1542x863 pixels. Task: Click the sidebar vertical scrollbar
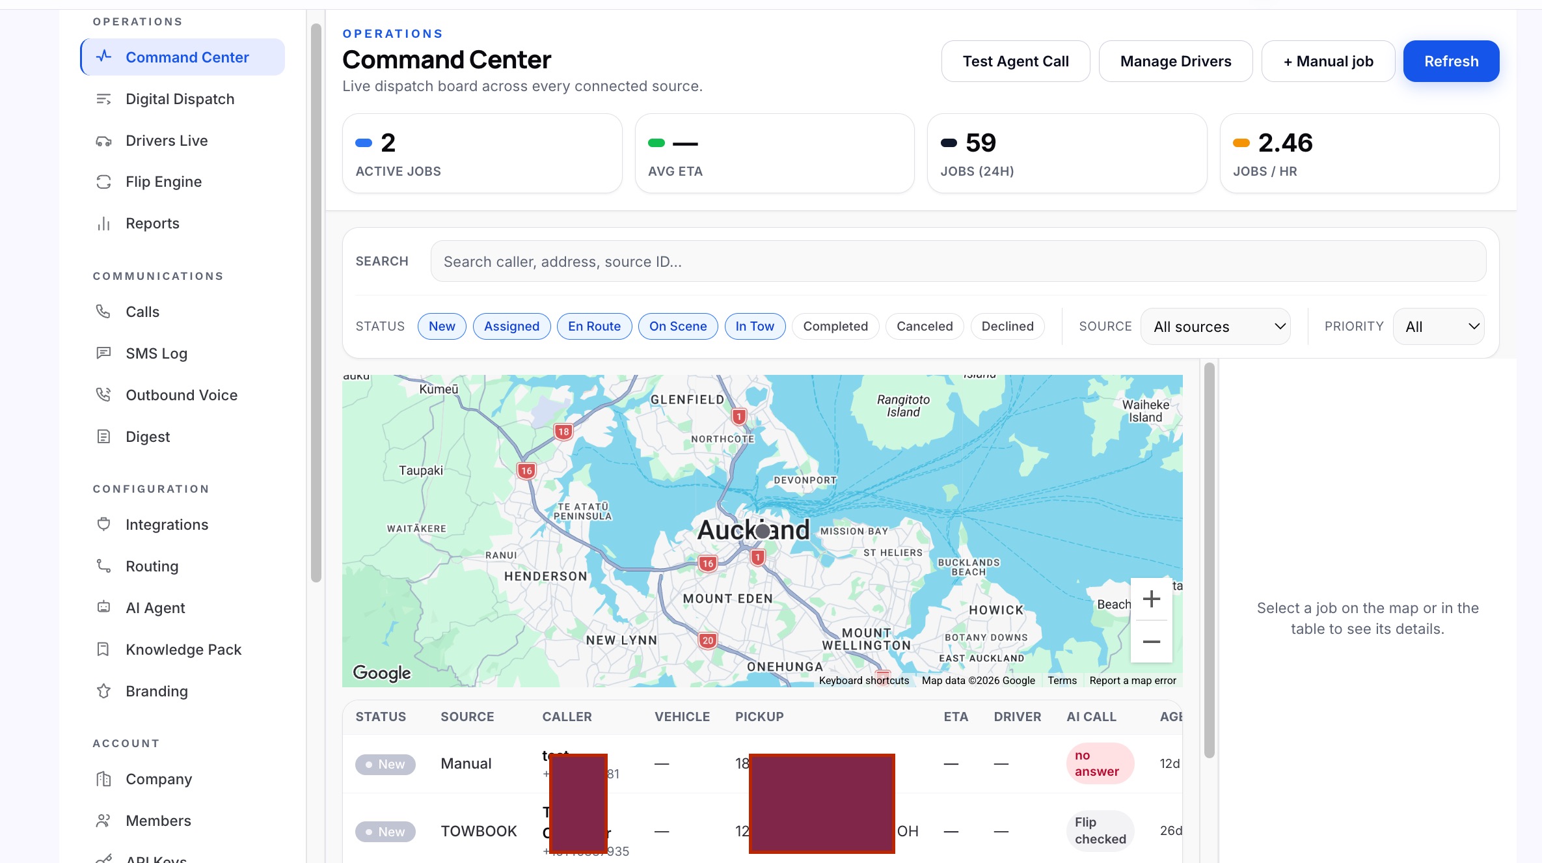pyautogui.click(x=316, y=303)
